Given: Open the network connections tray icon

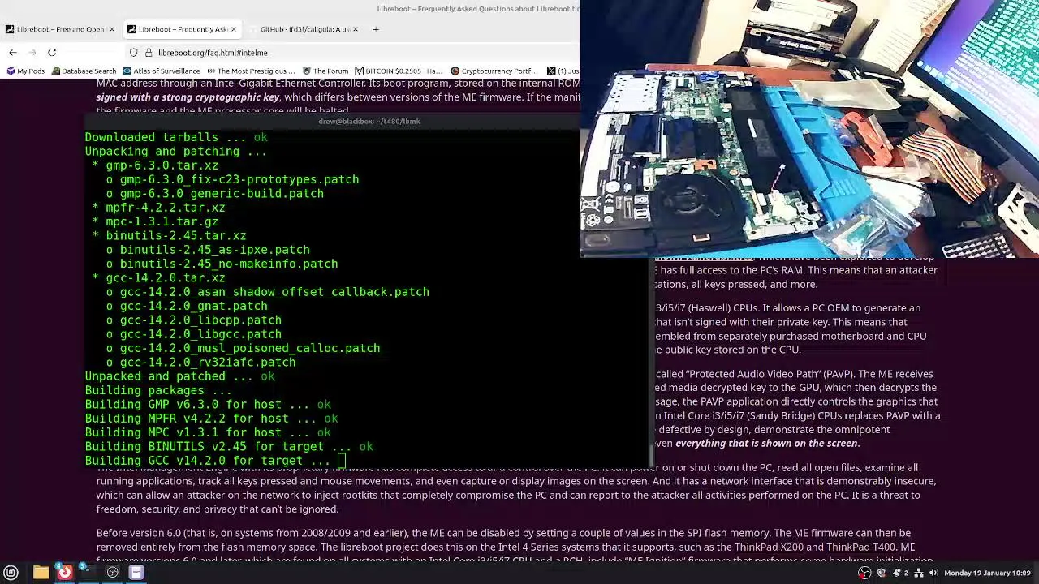Looking at the screenshot, I should pyautogui.click(x=919, y=573).
